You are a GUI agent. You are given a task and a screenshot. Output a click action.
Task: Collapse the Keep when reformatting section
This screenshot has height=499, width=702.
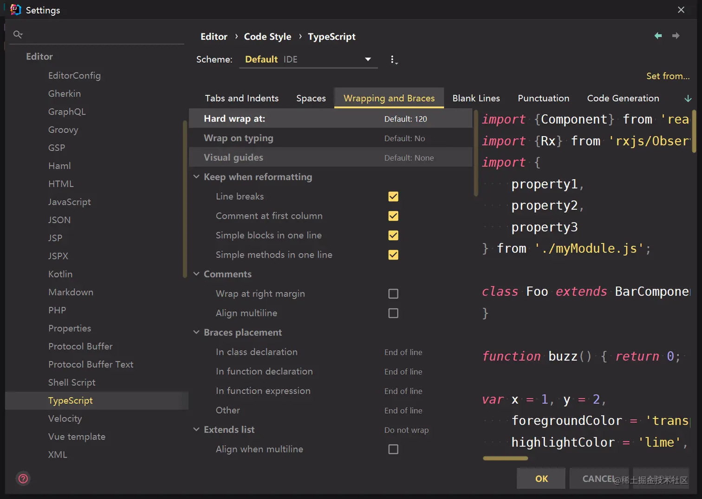point(196,177)
